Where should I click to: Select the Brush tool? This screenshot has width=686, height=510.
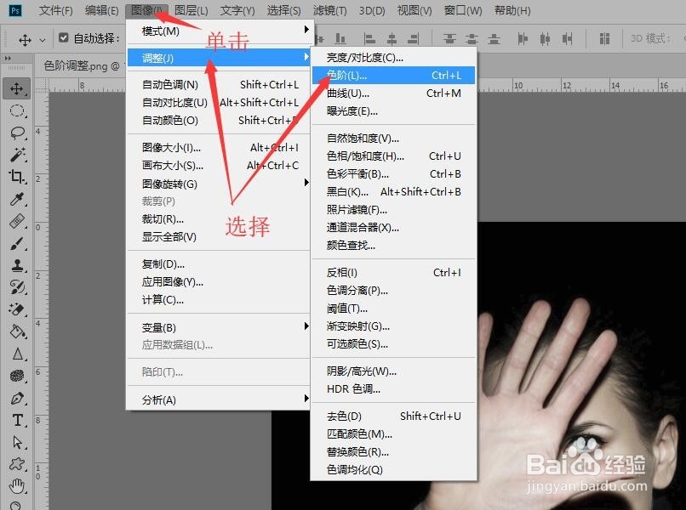[x=17, y=243]
